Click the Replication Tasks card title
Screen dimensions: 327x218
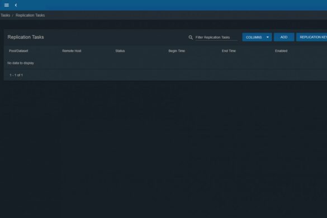pos(26,37)
